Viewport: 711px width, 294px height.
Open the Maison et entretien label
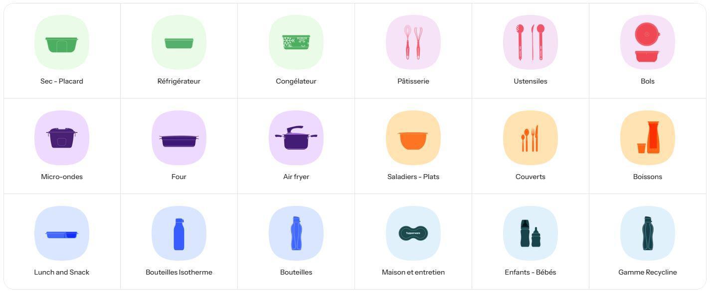pyautogui.click(x=413, y=272)
